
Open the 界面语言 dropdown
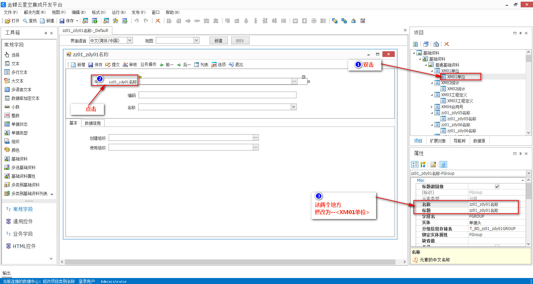[130, 40]
